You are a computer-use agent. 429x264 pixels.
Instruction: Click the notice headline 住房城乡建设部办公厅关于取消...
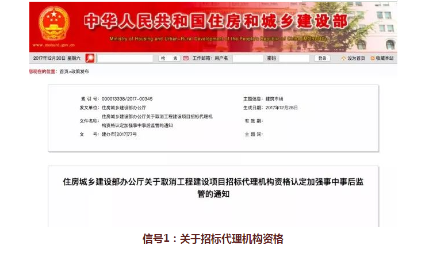click(x=213, y=188)
